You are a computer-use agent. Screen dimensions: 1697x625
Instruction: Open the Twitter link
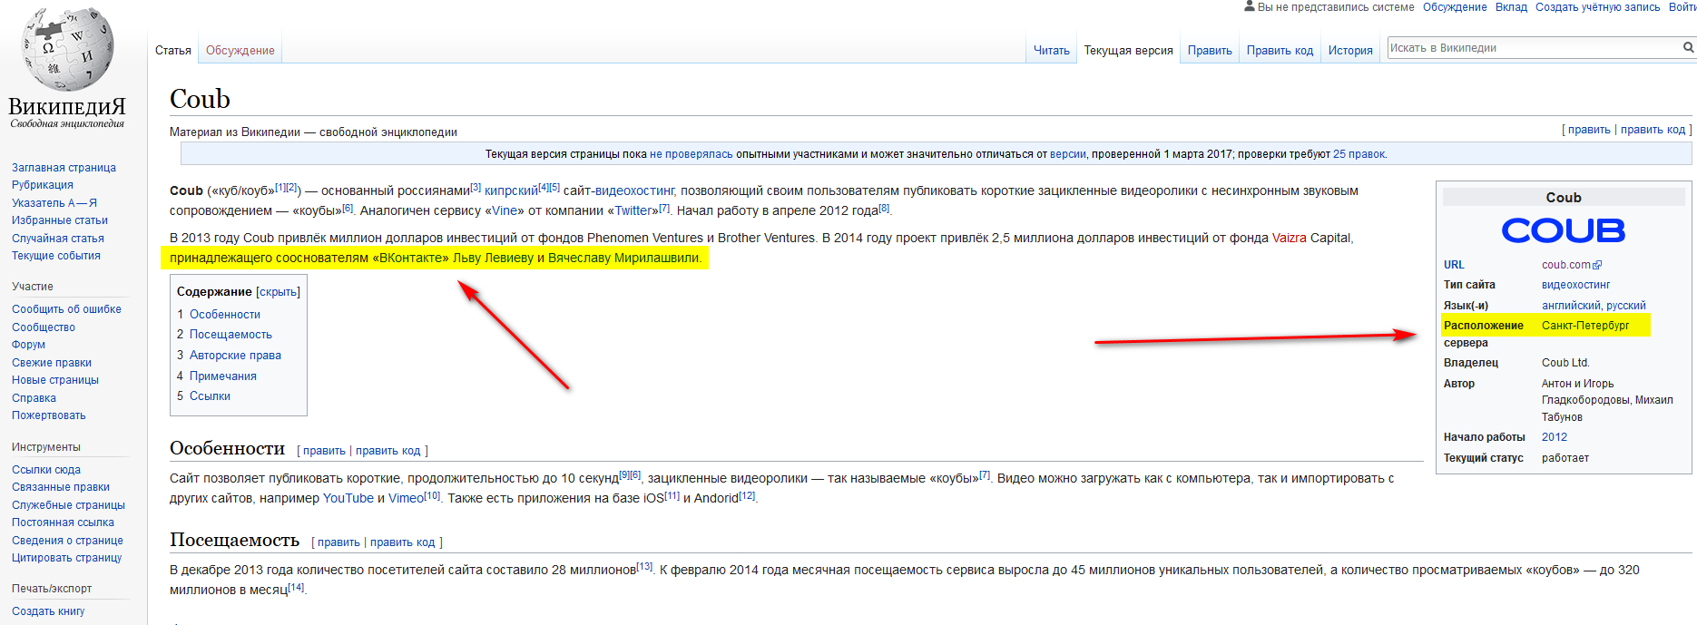point(633,210)
